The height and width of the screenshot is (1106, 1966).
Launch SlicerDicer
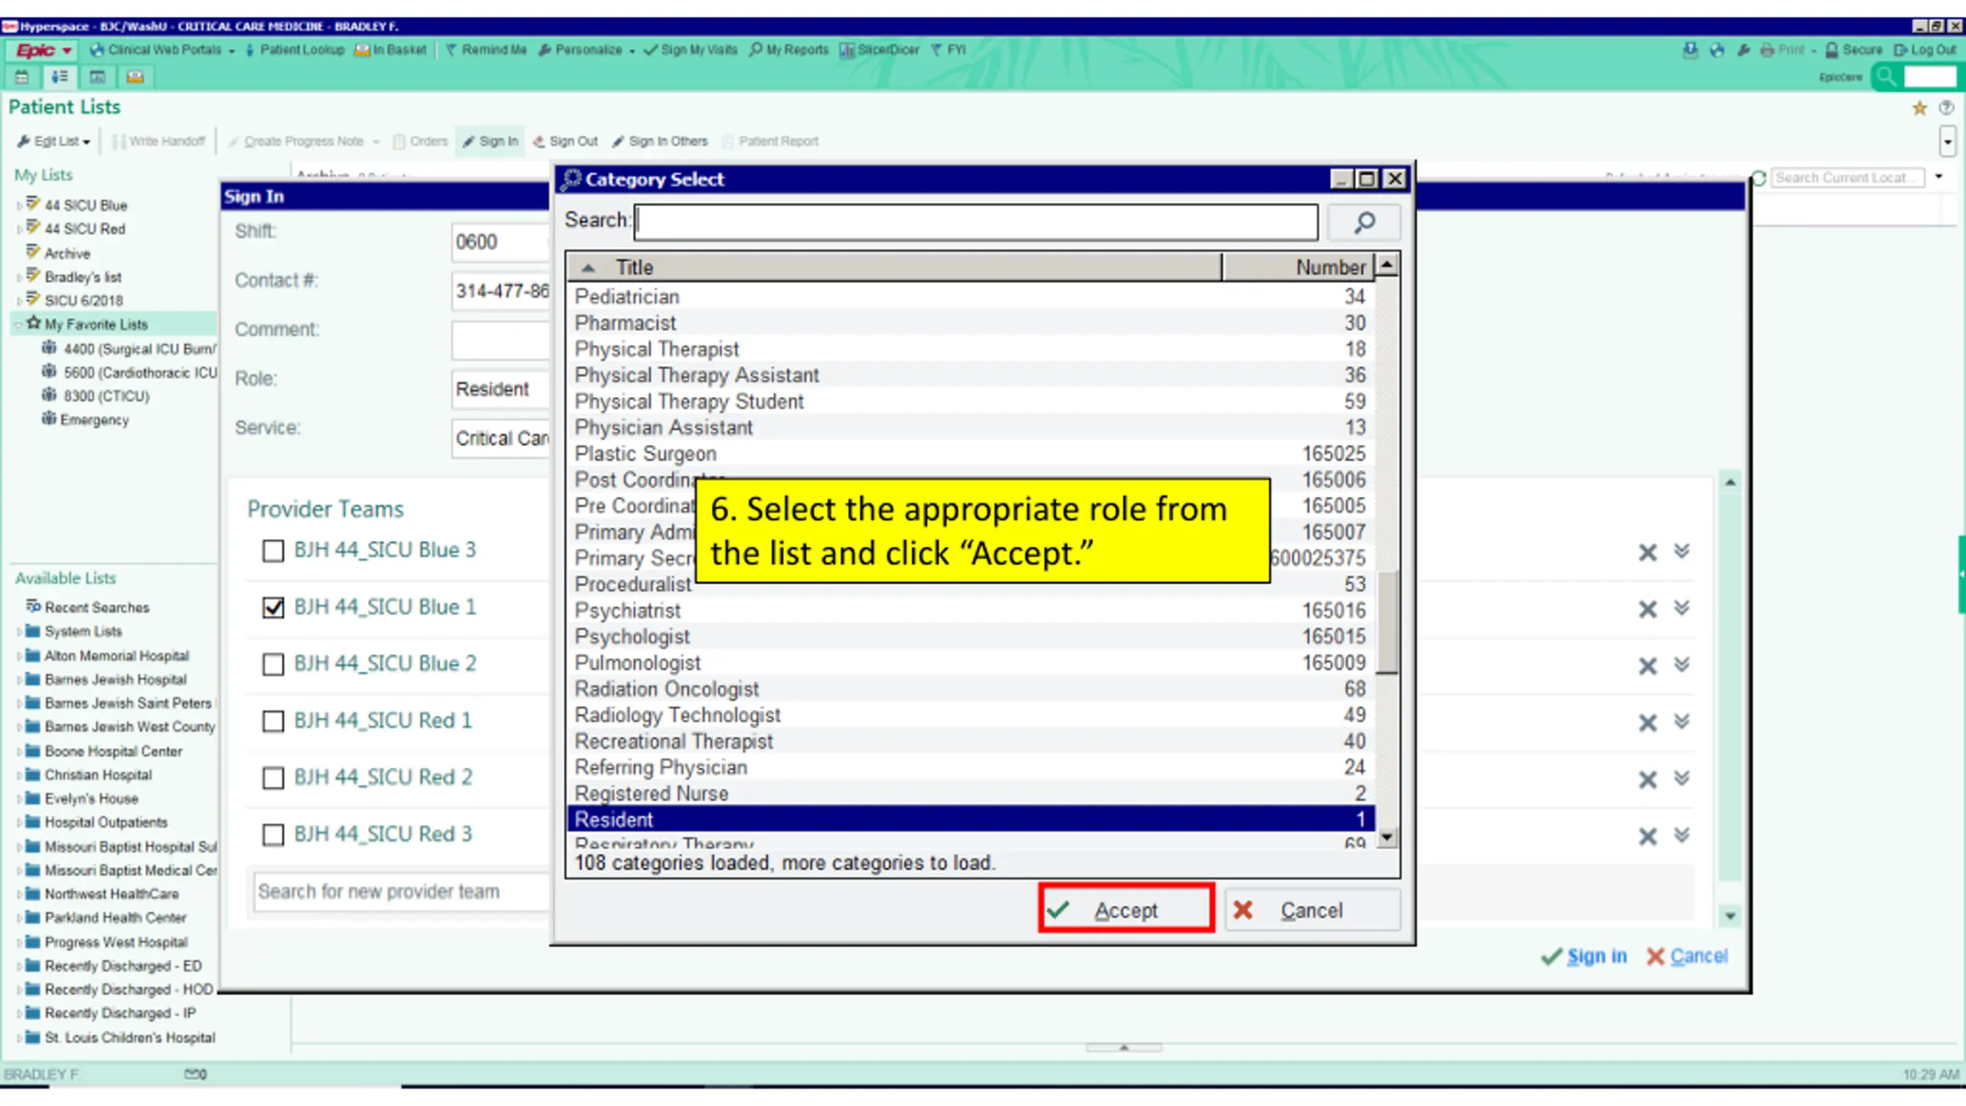tap(879, 50)
